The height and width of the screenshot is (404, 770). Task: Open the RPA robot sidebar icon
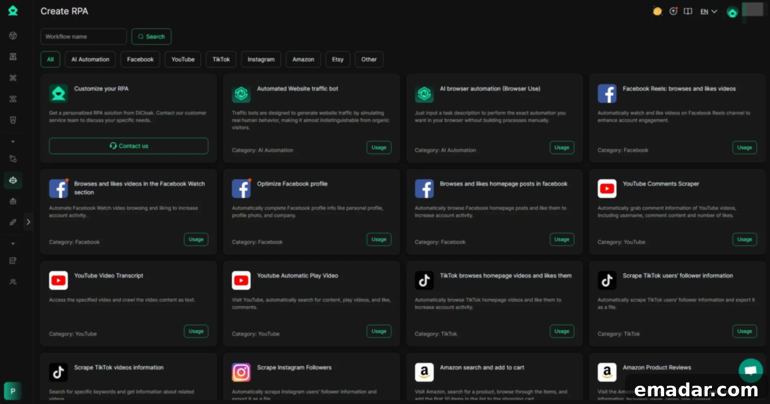[13, 180]
